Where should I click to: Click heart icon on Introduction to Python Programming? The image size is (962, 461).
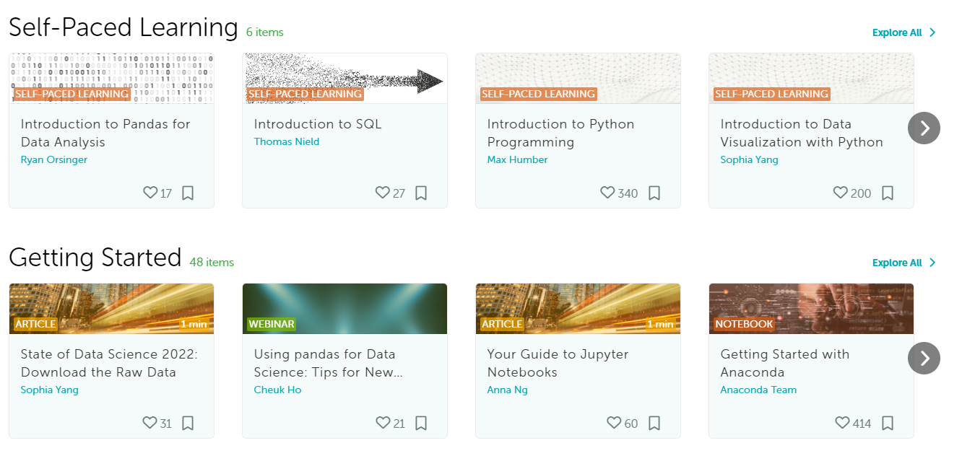click(x=607, y=193)
